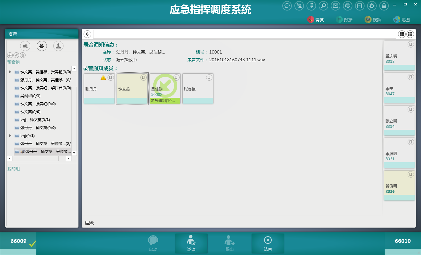
Task: Switch to the 数据 tab
Action: 344,20
